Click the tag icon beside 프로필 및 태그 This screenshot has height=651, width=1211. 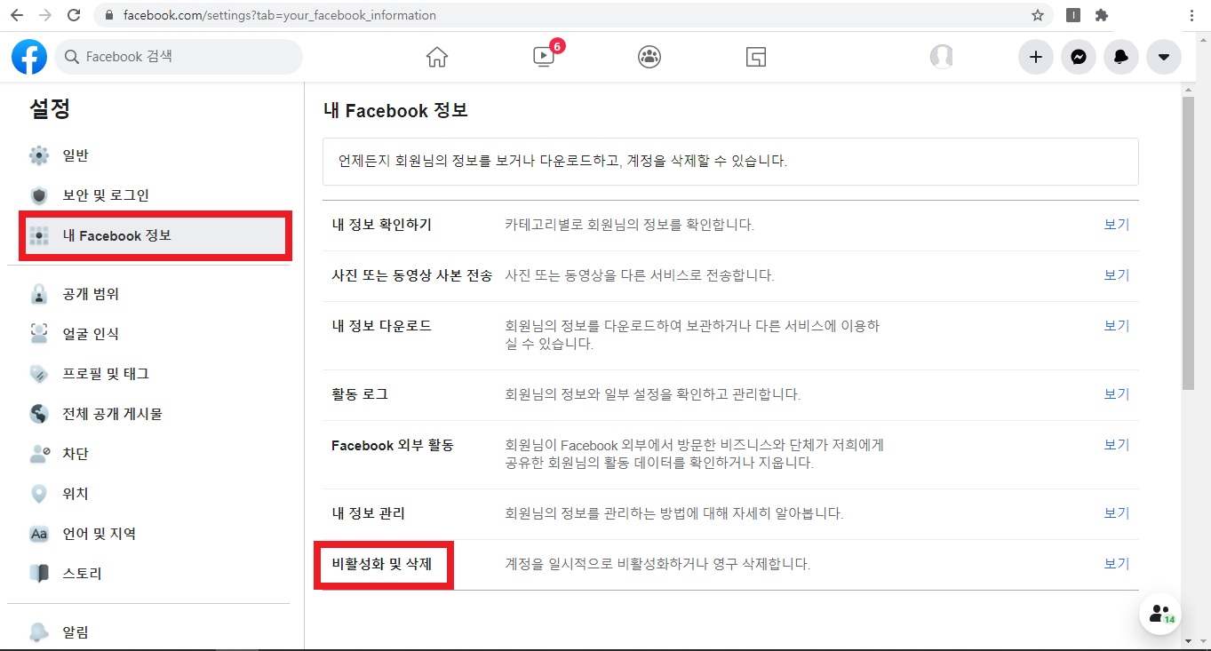pyautogui.click(x=39, y=374)
